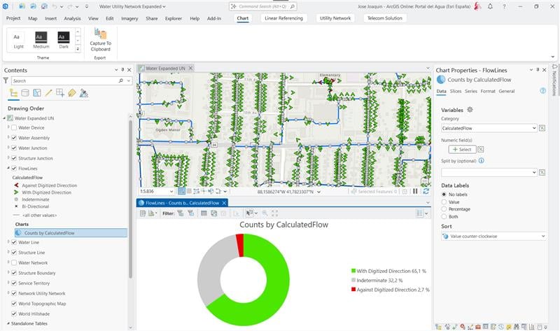This screenshot has width=560, height=331.
Task: Click Capture To Clipboard icon
Action: pos(100,34)
